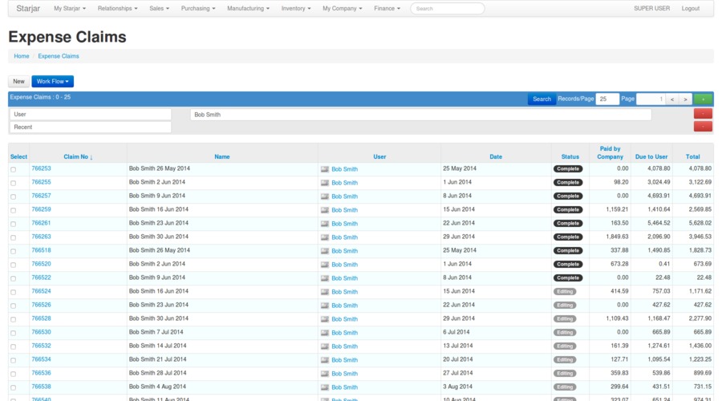The height and width of the screenshot is (401, 722).
Task: Remove the User filter with red minus button
Action: 703,115
